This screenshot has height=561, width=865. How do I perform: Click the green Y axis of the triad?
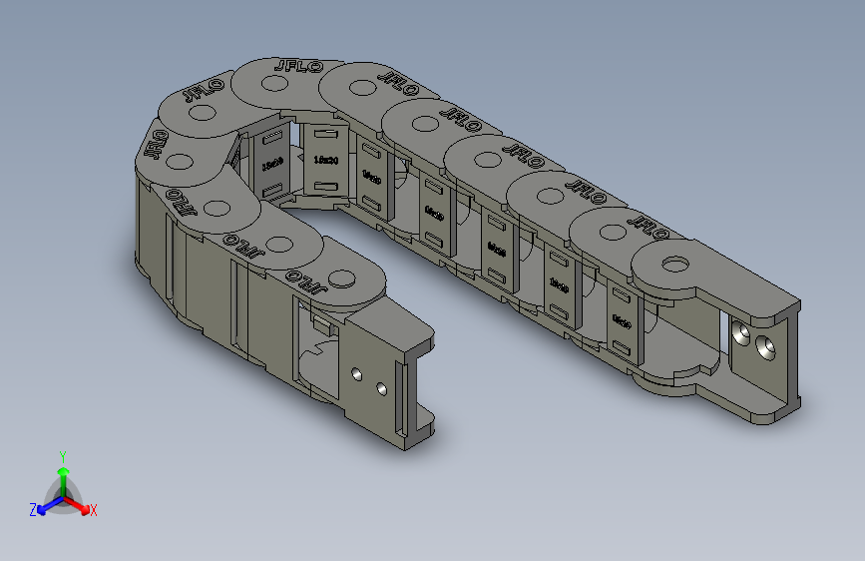coord(64,481)
